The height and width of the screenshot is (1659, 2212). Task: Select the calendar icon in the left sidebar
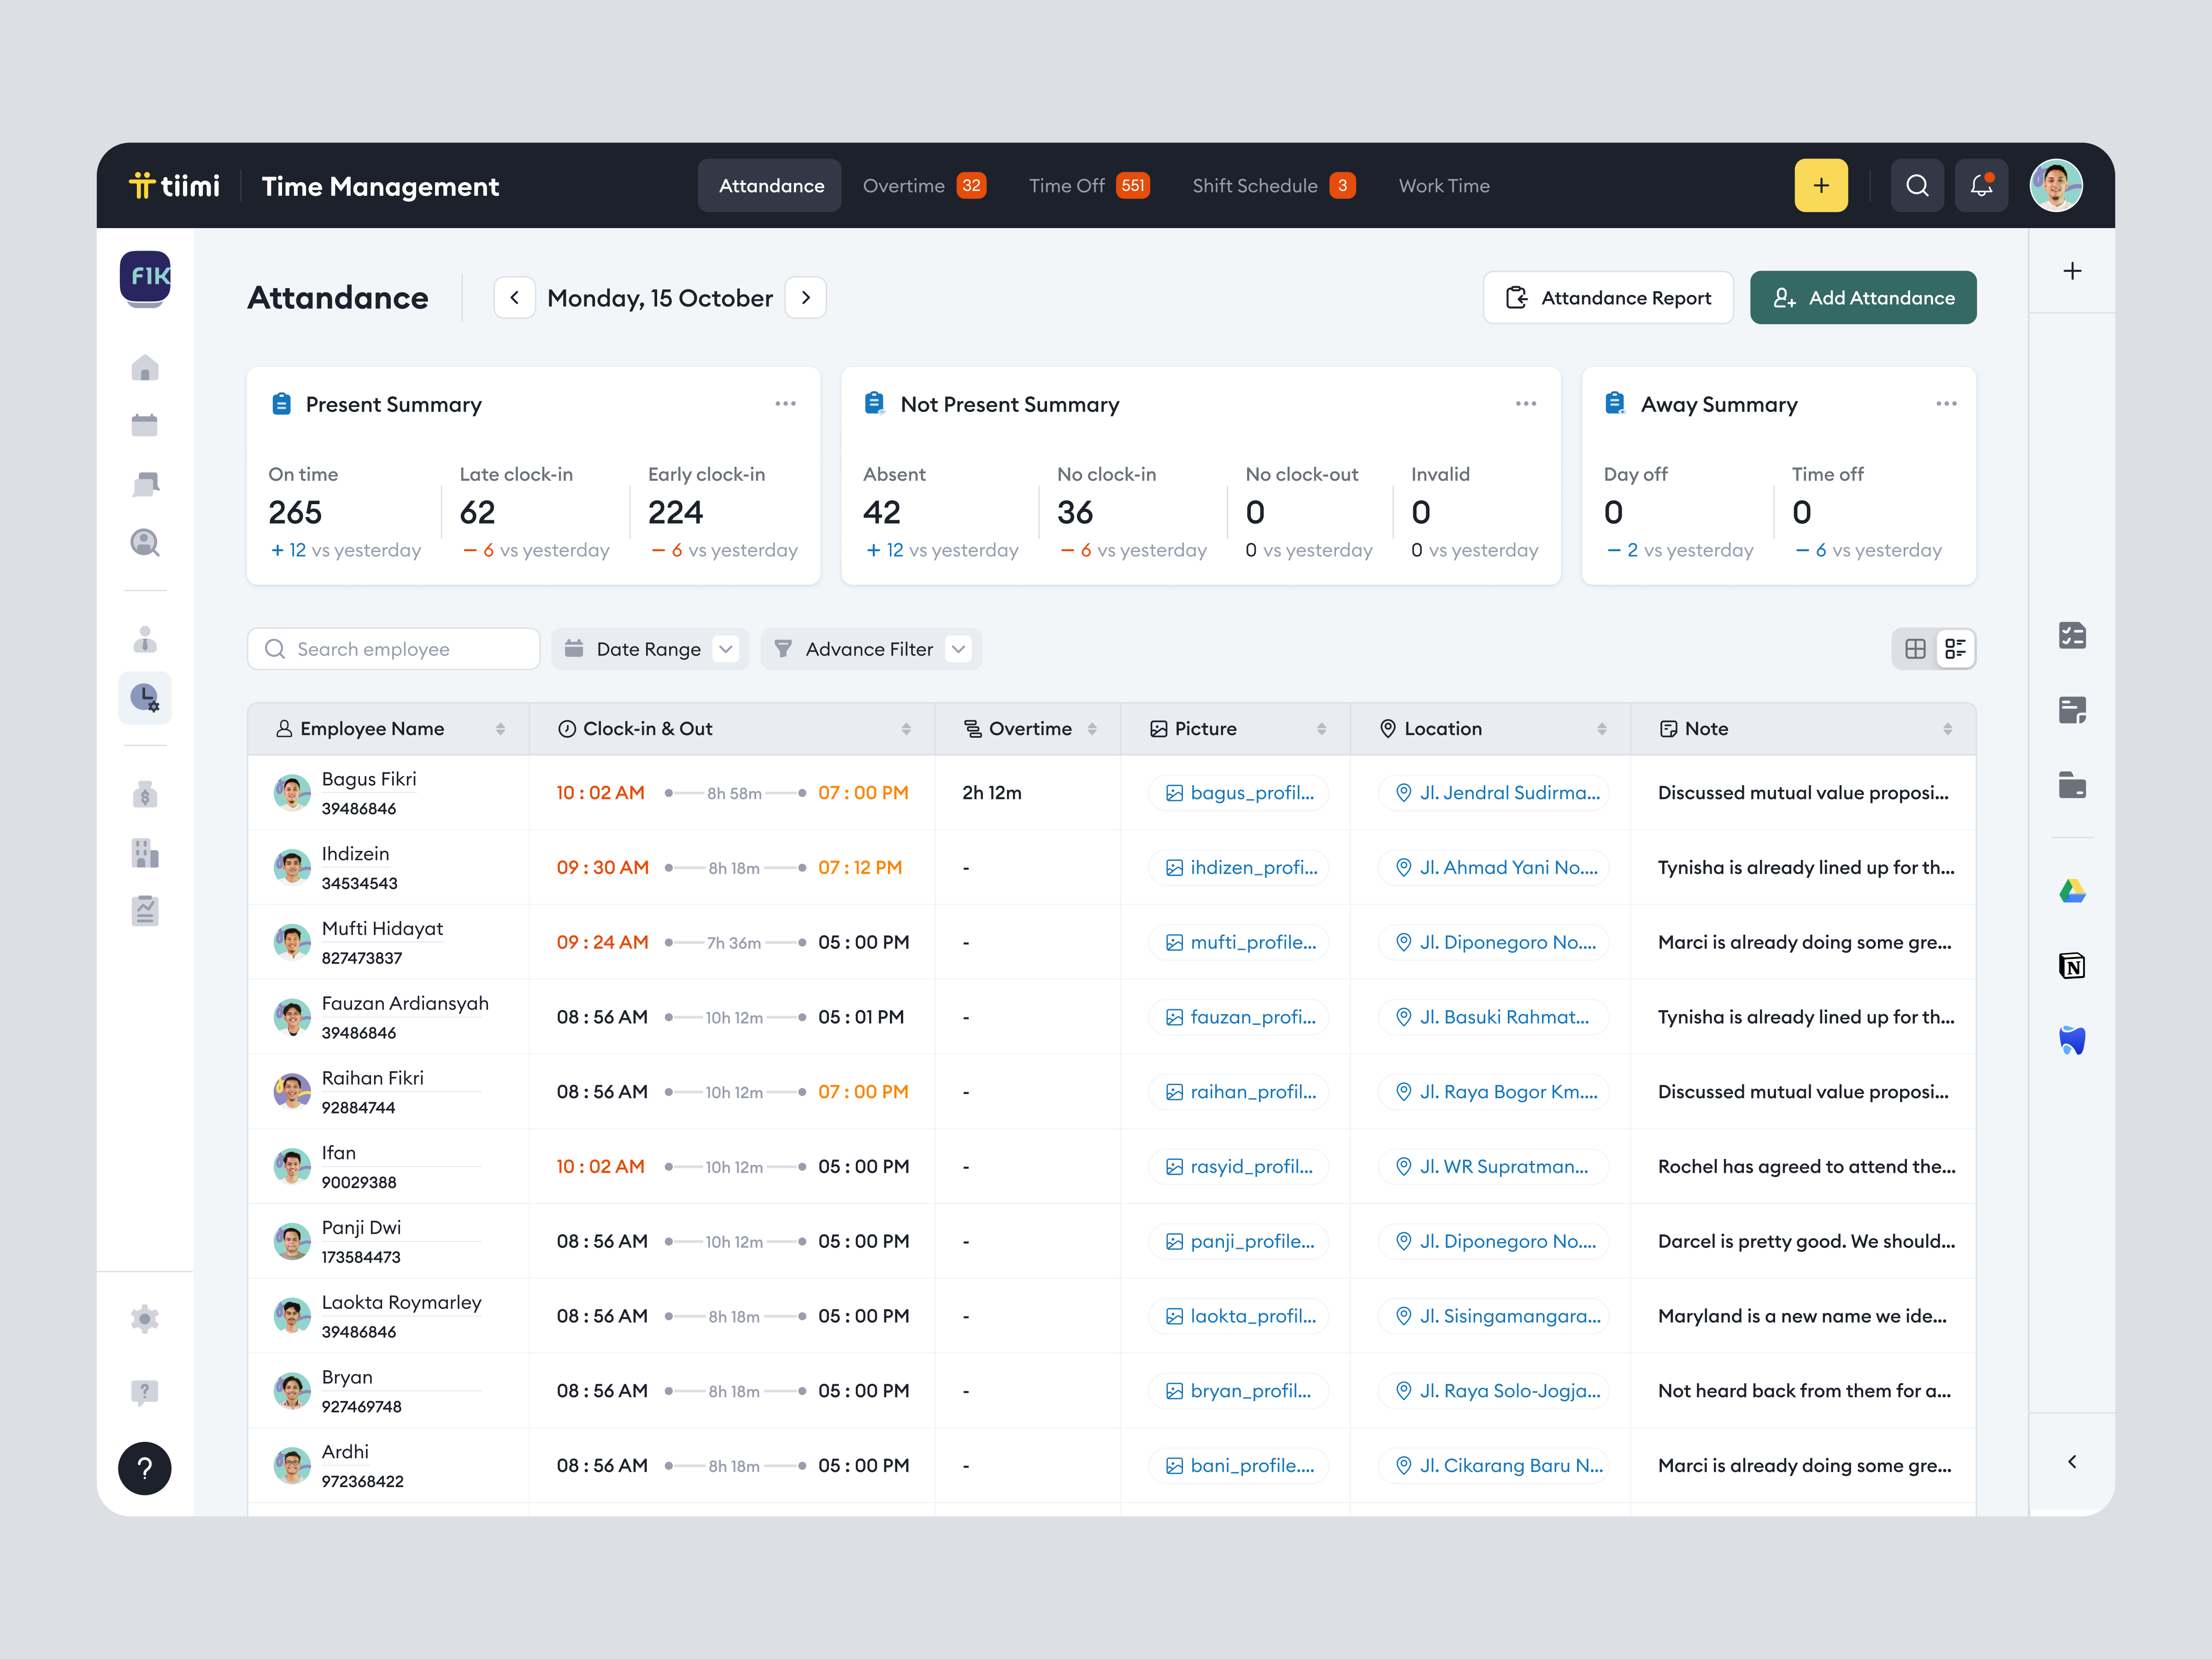tap(145, 424)
